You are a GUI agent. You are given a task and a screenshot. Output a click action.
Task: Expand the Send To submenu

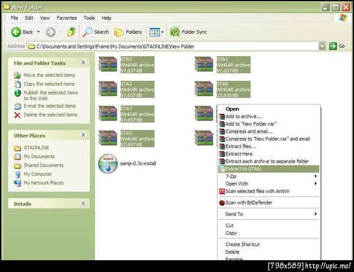tap(269, 214)
